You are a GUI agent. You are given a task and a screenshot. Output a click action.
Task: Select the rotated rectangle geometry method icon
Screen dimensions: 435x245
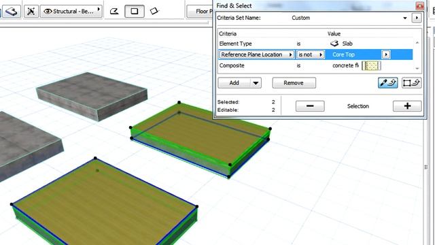pos(154,12)
